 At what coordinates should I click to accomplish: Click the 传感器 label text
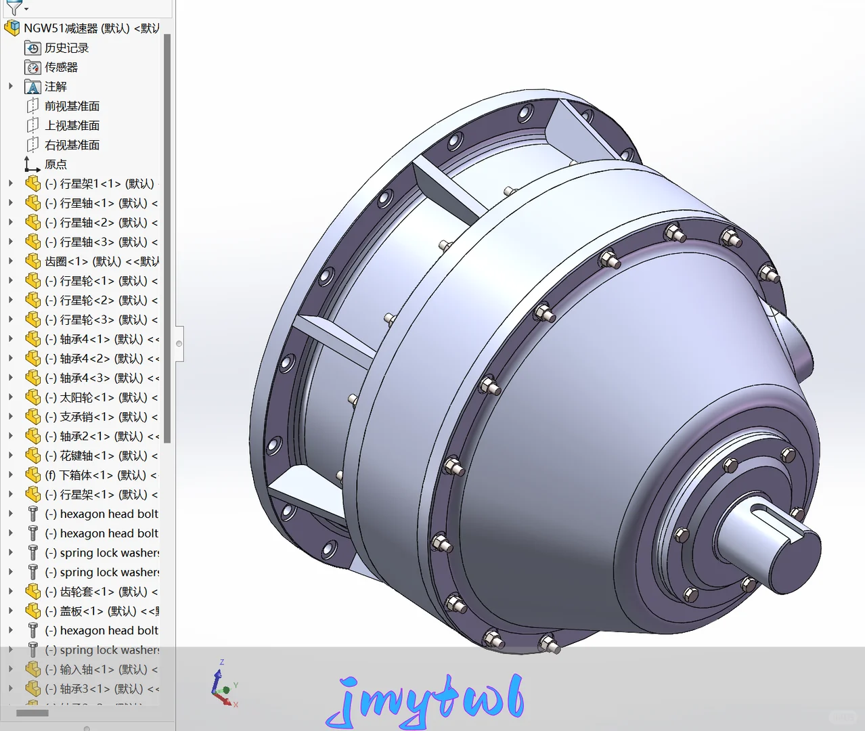(x=61, y=68)
